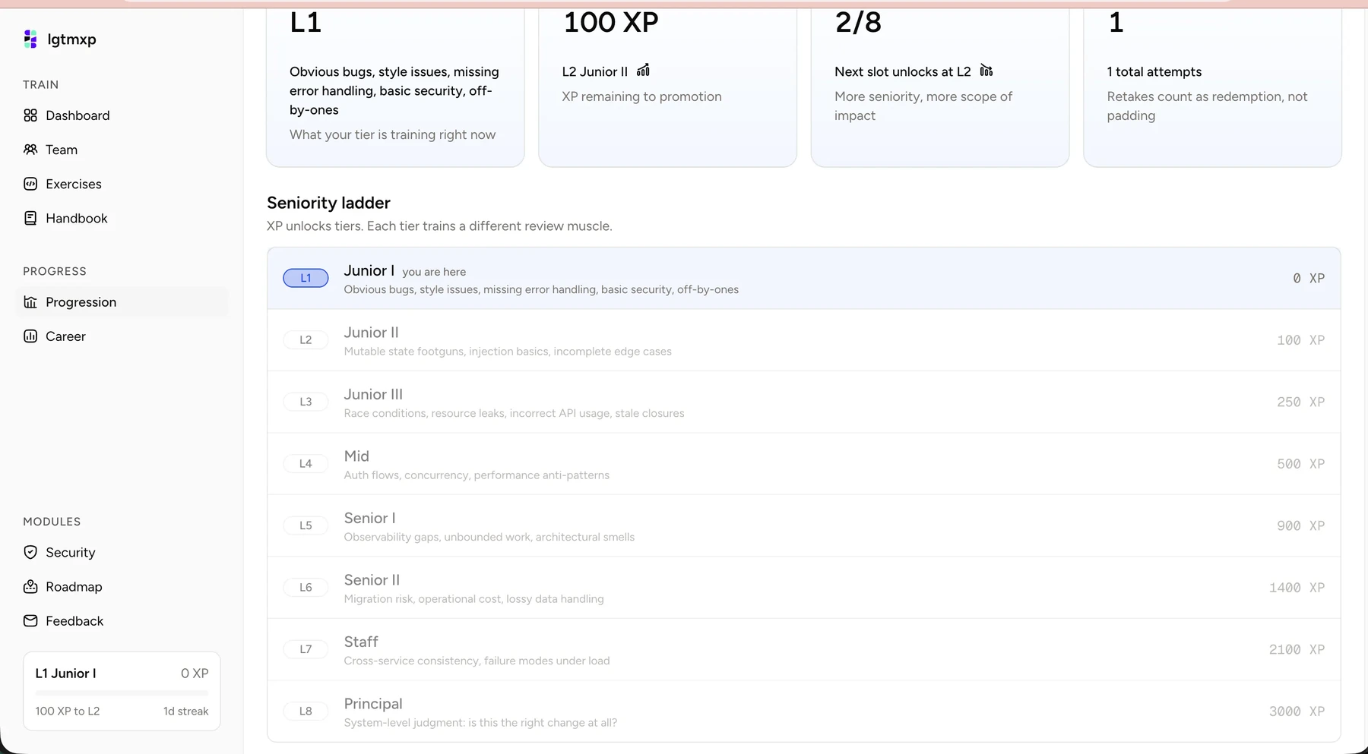Click the Staff tier title
Image resolution: width=1368 pixels, height=754 pixels.
[361, 642]
